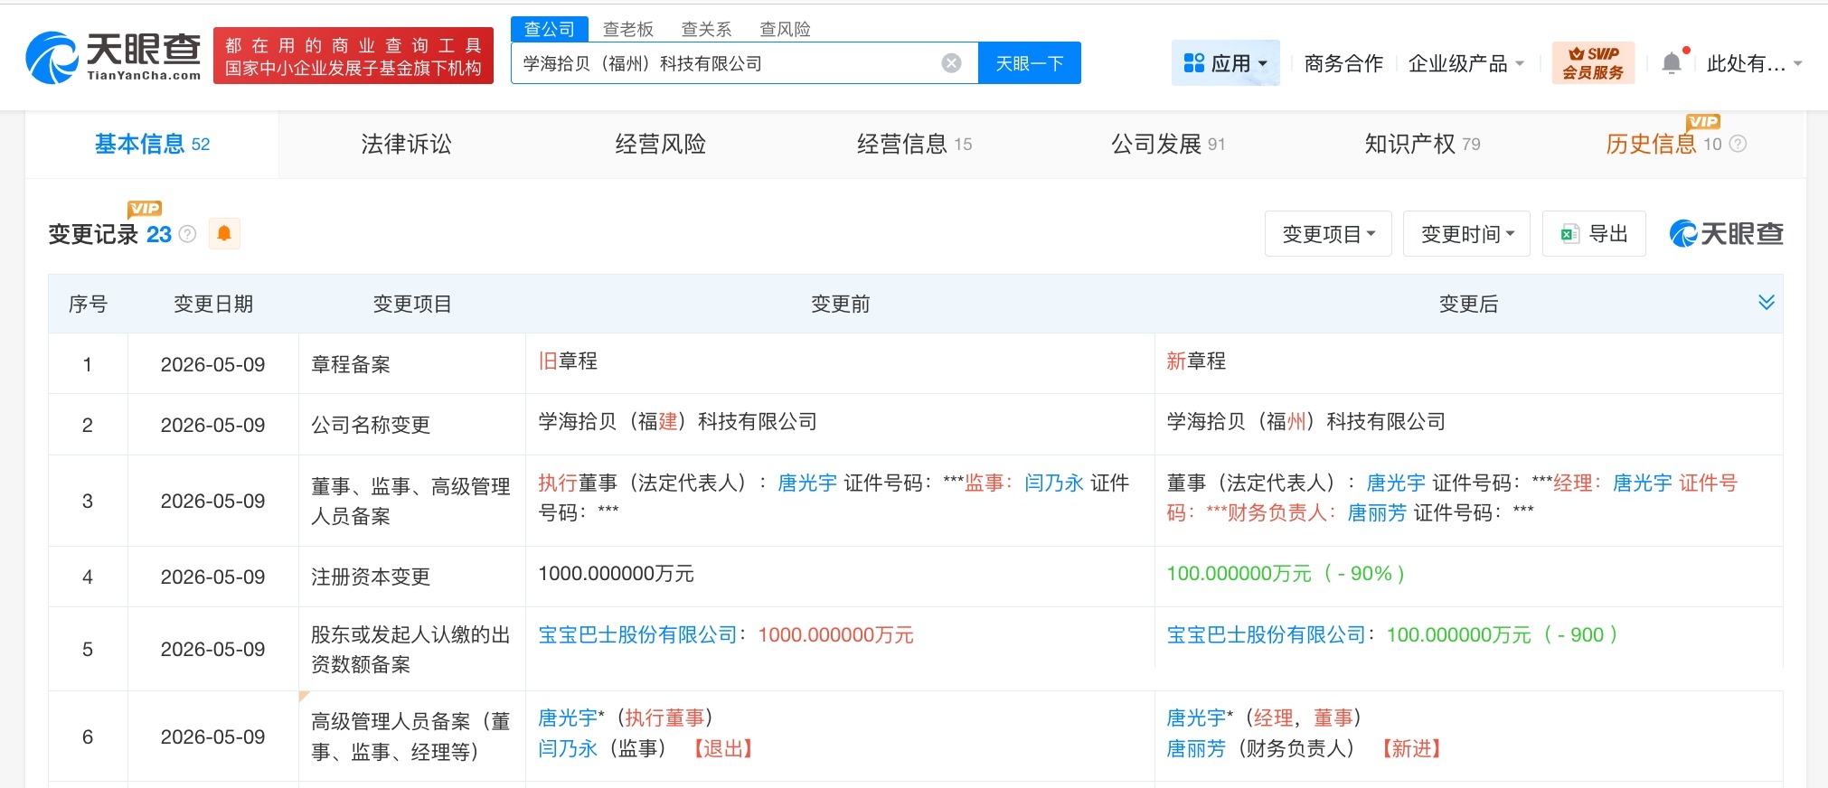The height and width of the screenshot is (788, 1828).
Task: Switch to the 查关系 search tab
Action: pyautogui.click(x=706, y=29)
